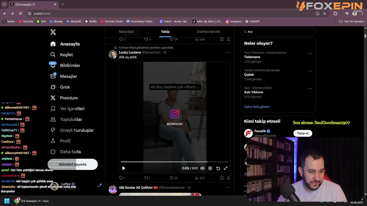
Task: Open Anasayfa home in sidebar
Action: coord(65,44)
